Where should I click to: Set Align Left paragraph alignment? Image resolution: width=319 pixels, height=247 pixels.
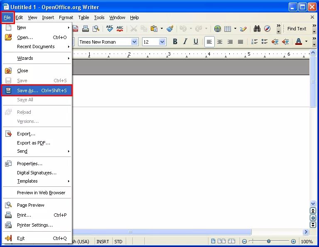209,42
